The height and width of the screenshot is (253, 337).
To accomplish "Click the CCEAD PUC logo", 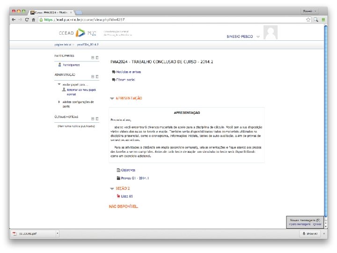I will tap(77, 33).
